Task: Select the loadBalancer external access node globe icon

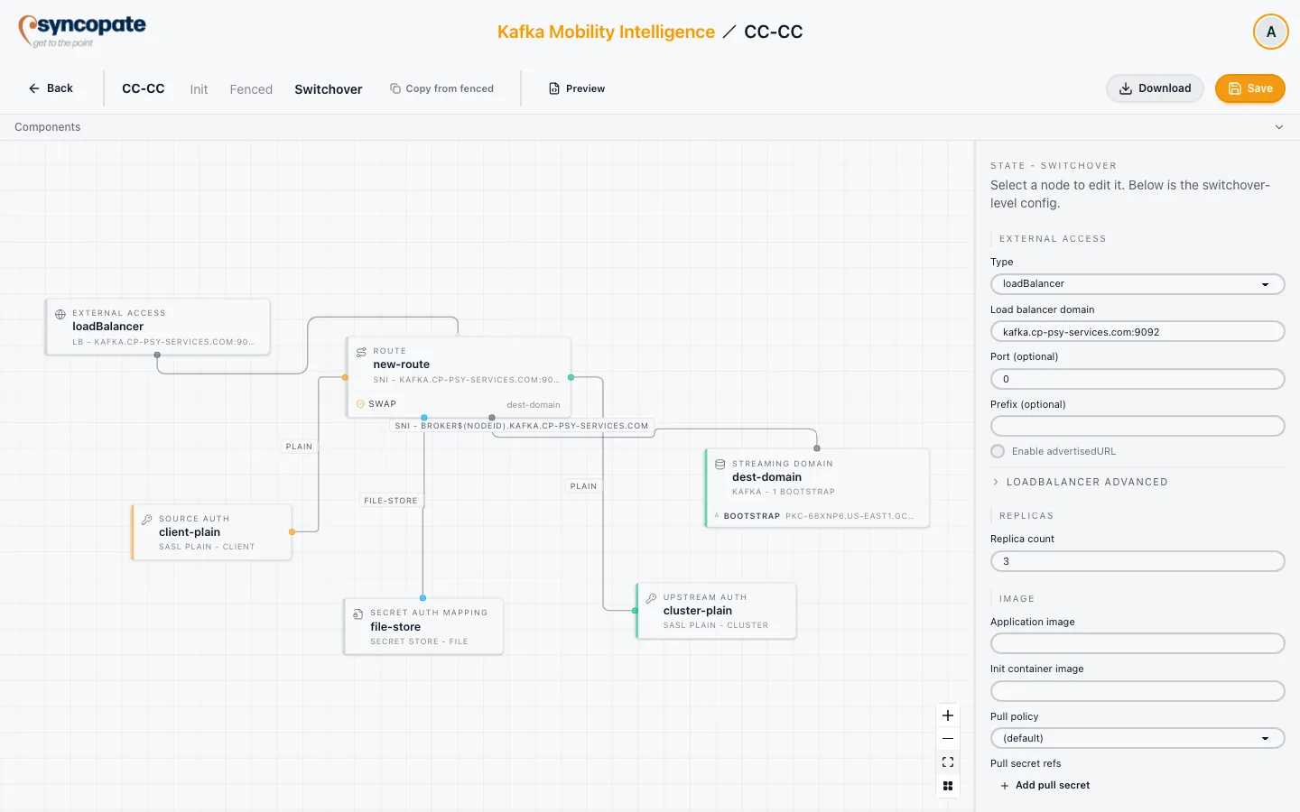Action: pos(60,314)
